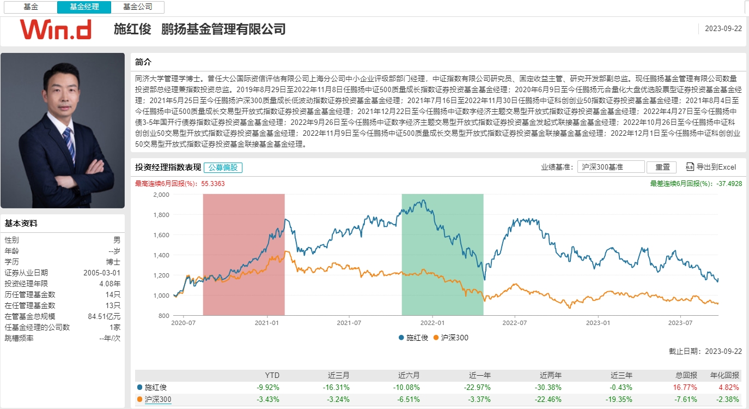Click the 近三年 column header
This screenshot has height=409, width=749.
(x=622, y=376)
